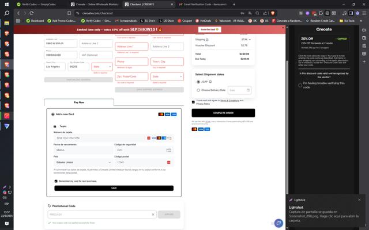The width and height of the screenshot is (369, 230).
Task: Clear the promotional code field X
Action: [x=153, y=214]
